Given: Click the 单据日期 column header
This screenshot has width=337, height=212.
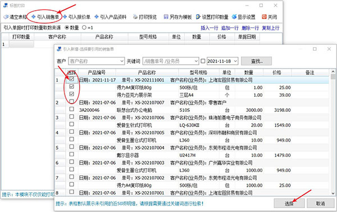Looking at the screenshot, I should (x=247, y=37).
